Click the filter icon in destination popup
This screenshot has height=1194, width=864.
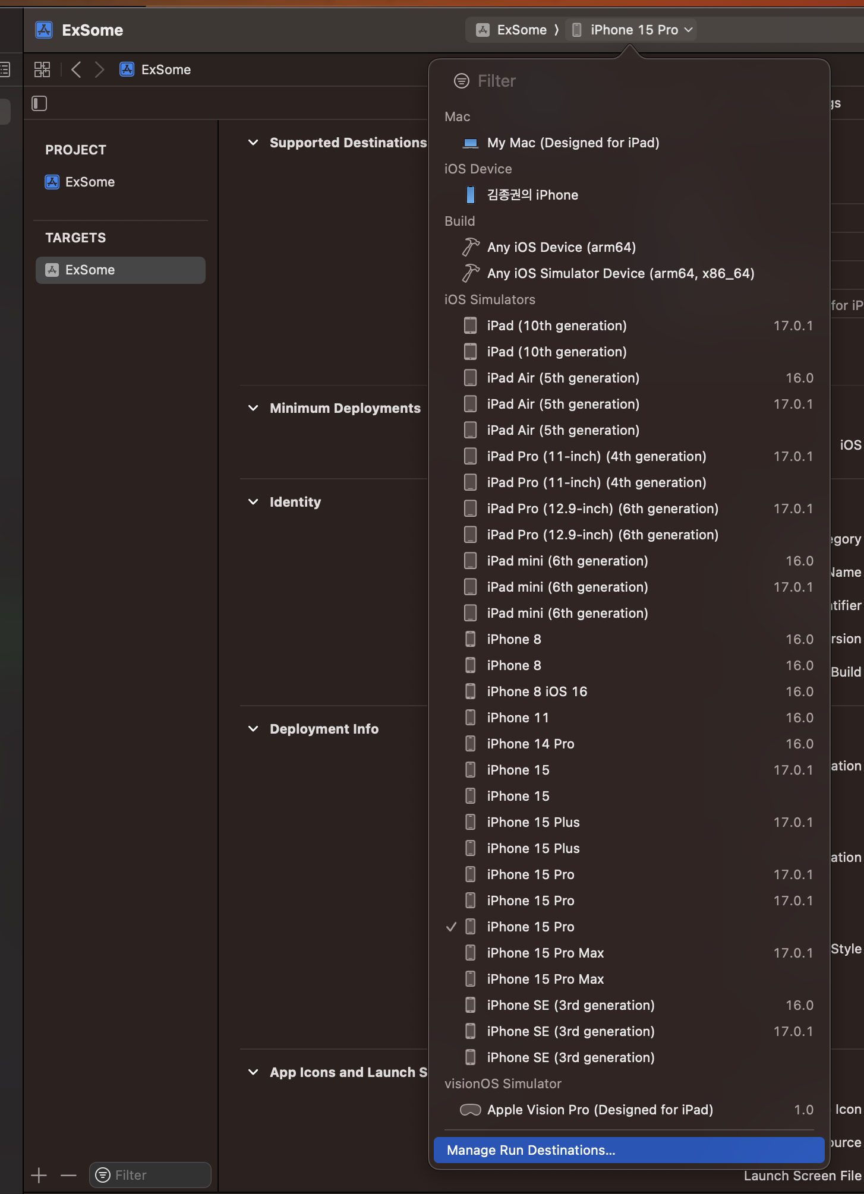pos(462,81)
